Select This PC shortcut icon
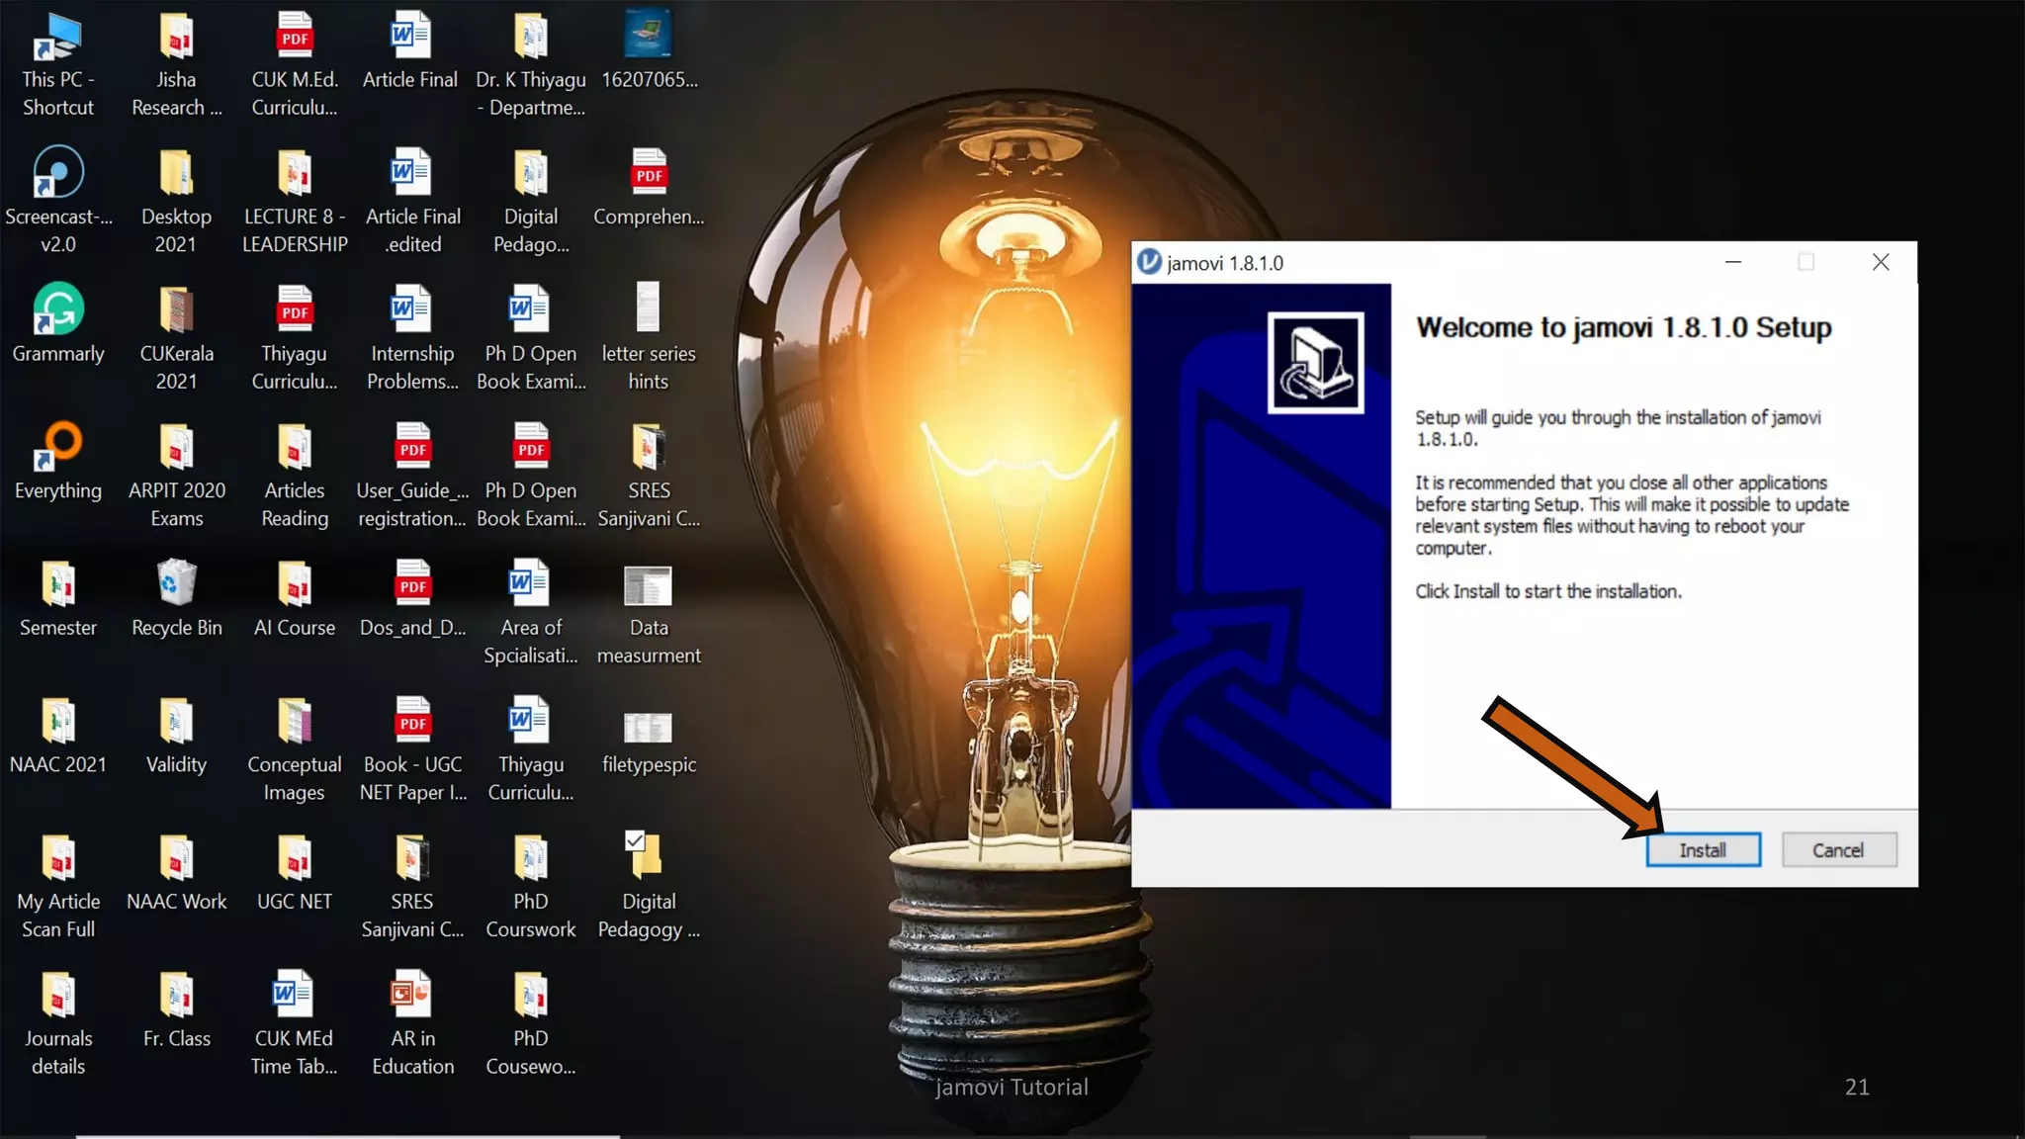This screenshot has width=2025, height=1139. (57, 38)
